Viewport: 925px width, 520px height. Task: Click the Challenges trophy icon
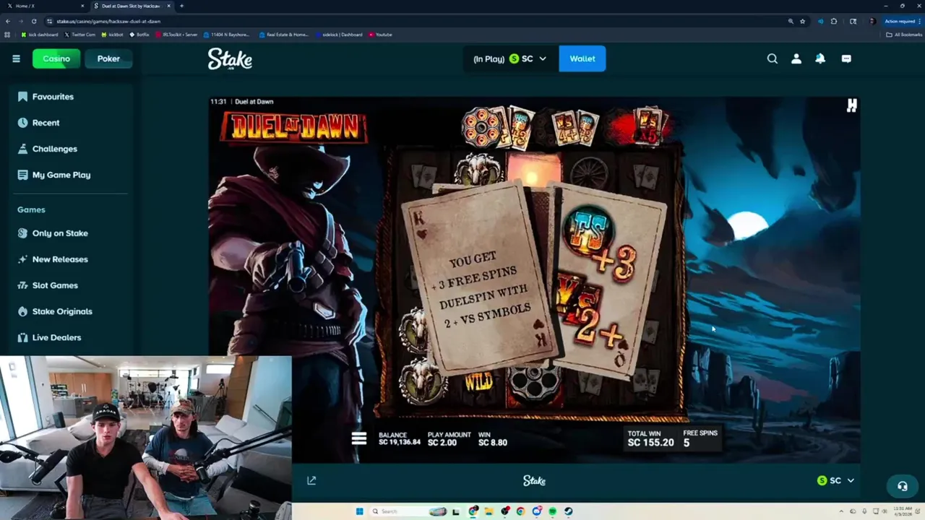click(22, 149)
